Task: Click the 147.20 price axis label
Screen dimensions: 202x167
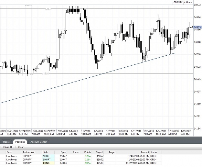Action: (197, 54)
